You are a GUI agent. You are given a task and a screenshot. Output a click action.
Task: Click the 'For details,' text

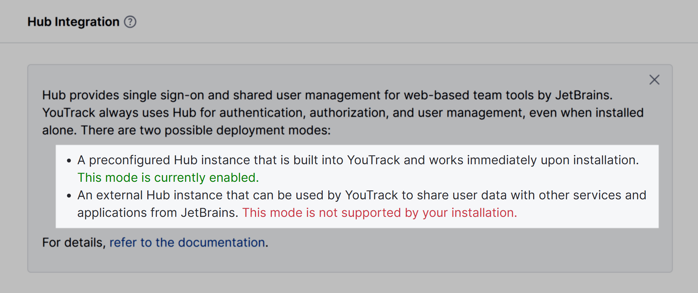(x=74, y=242)
